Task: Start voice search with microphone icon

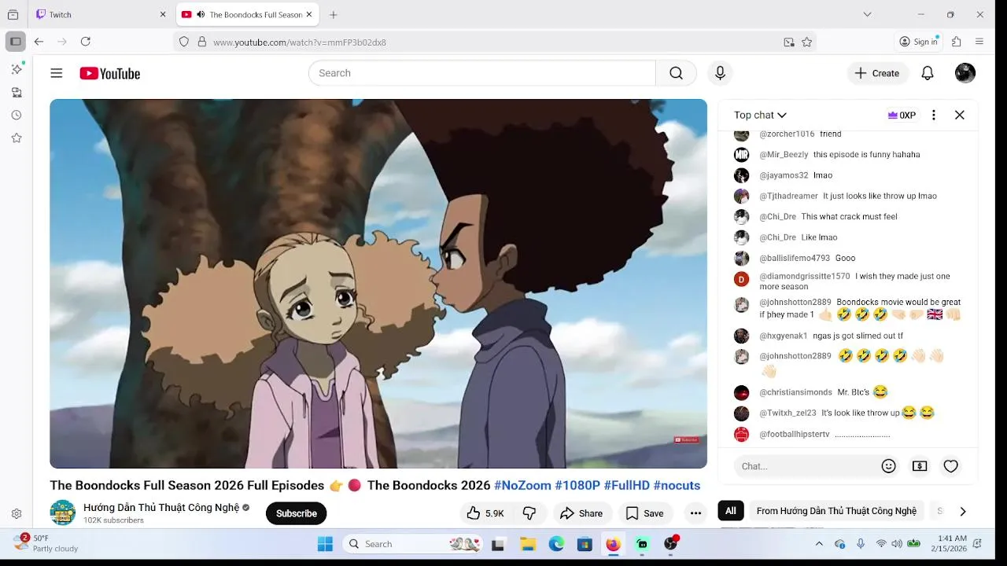Action: click(720, 73)
